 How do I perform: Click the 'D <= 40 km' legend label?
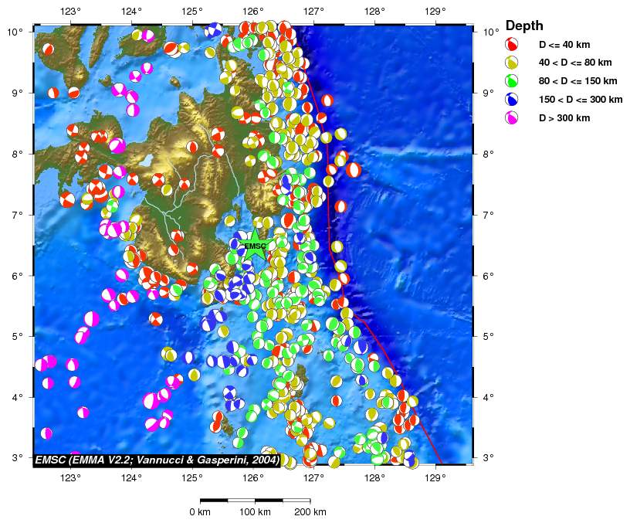pyautogui.click(x=564, y=44)
